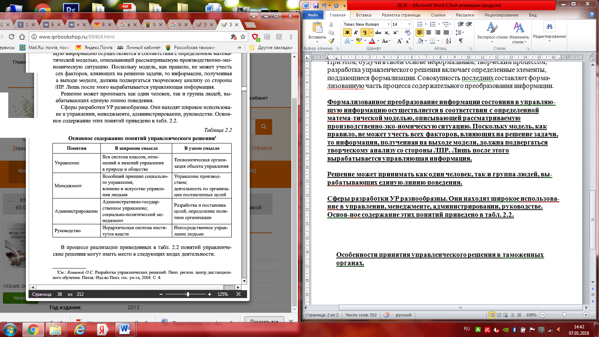Toggle underline Ч formatting
599x337 pixels.
tap(364, 33)
